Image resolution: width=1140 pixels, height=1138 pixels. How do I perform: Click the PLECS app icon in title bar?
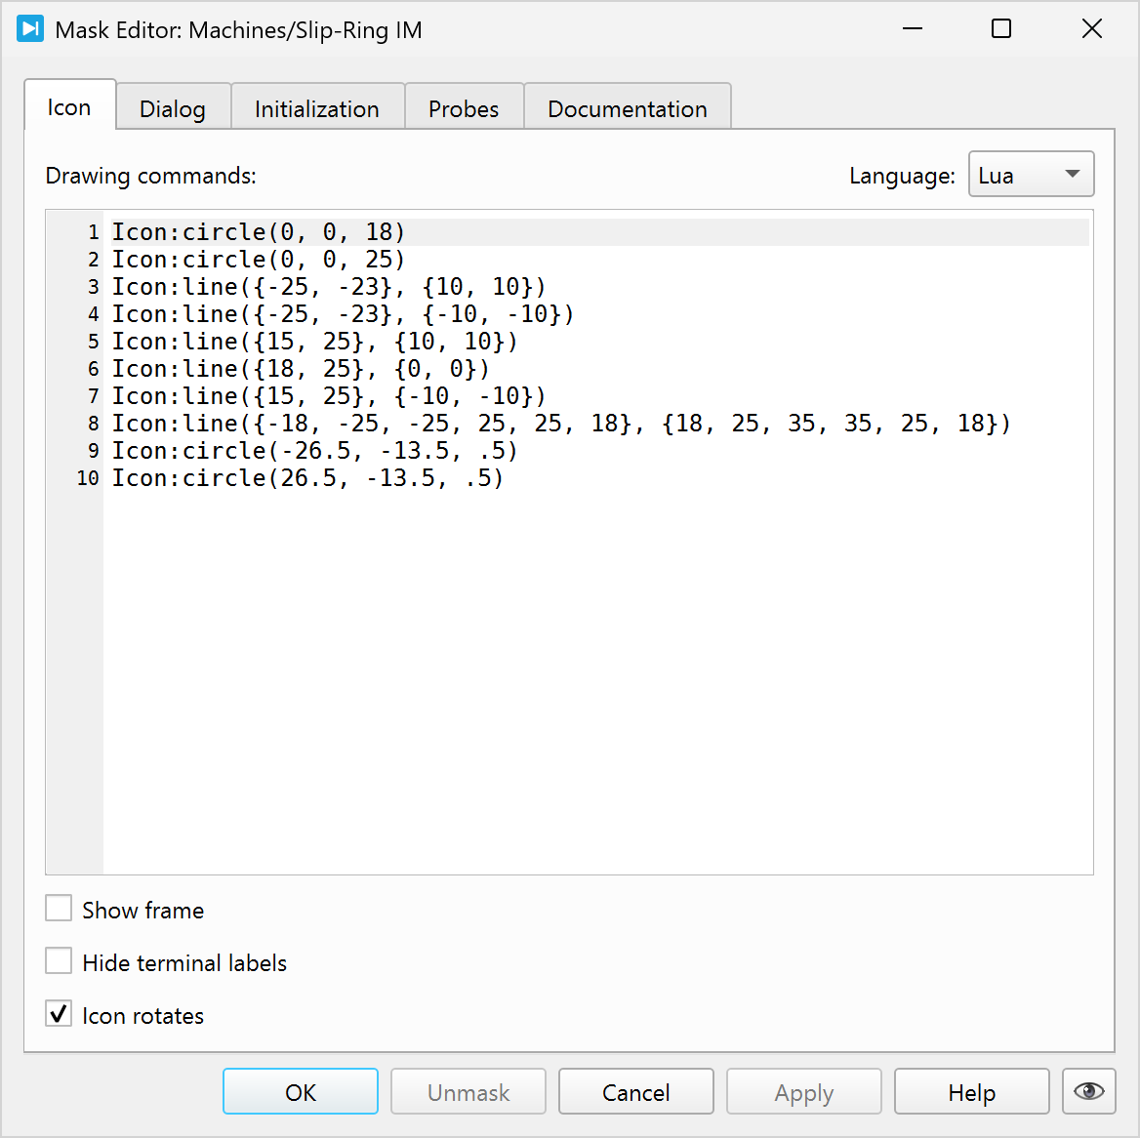pos(30,29)
